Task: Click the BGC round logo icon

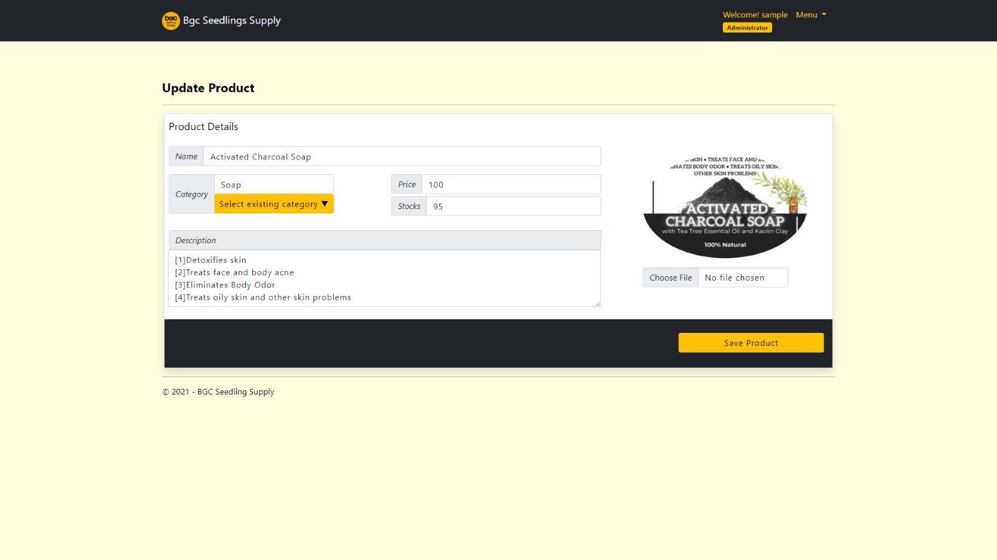Action: [x=171, y=21]
